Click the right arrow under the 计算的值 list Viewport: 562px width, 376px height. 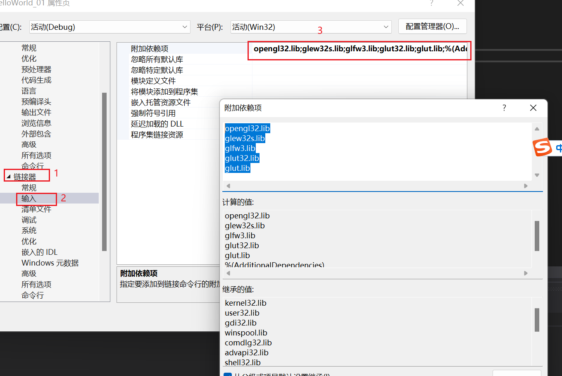526,273
